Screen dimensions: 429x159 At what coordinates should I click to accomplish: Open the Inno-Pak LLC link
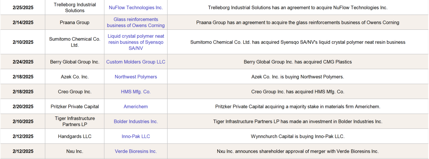(135, 136)
